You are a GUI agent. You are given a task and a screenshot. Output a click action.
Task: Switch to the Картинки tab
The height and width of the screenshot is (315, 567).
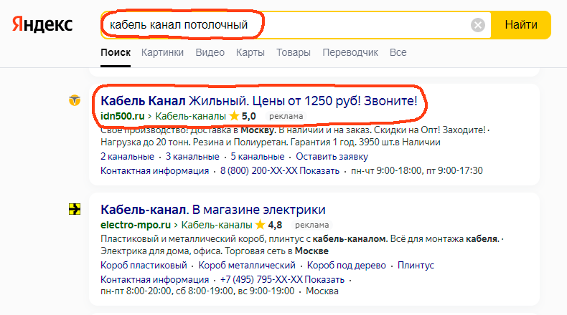tap(162, 52)
